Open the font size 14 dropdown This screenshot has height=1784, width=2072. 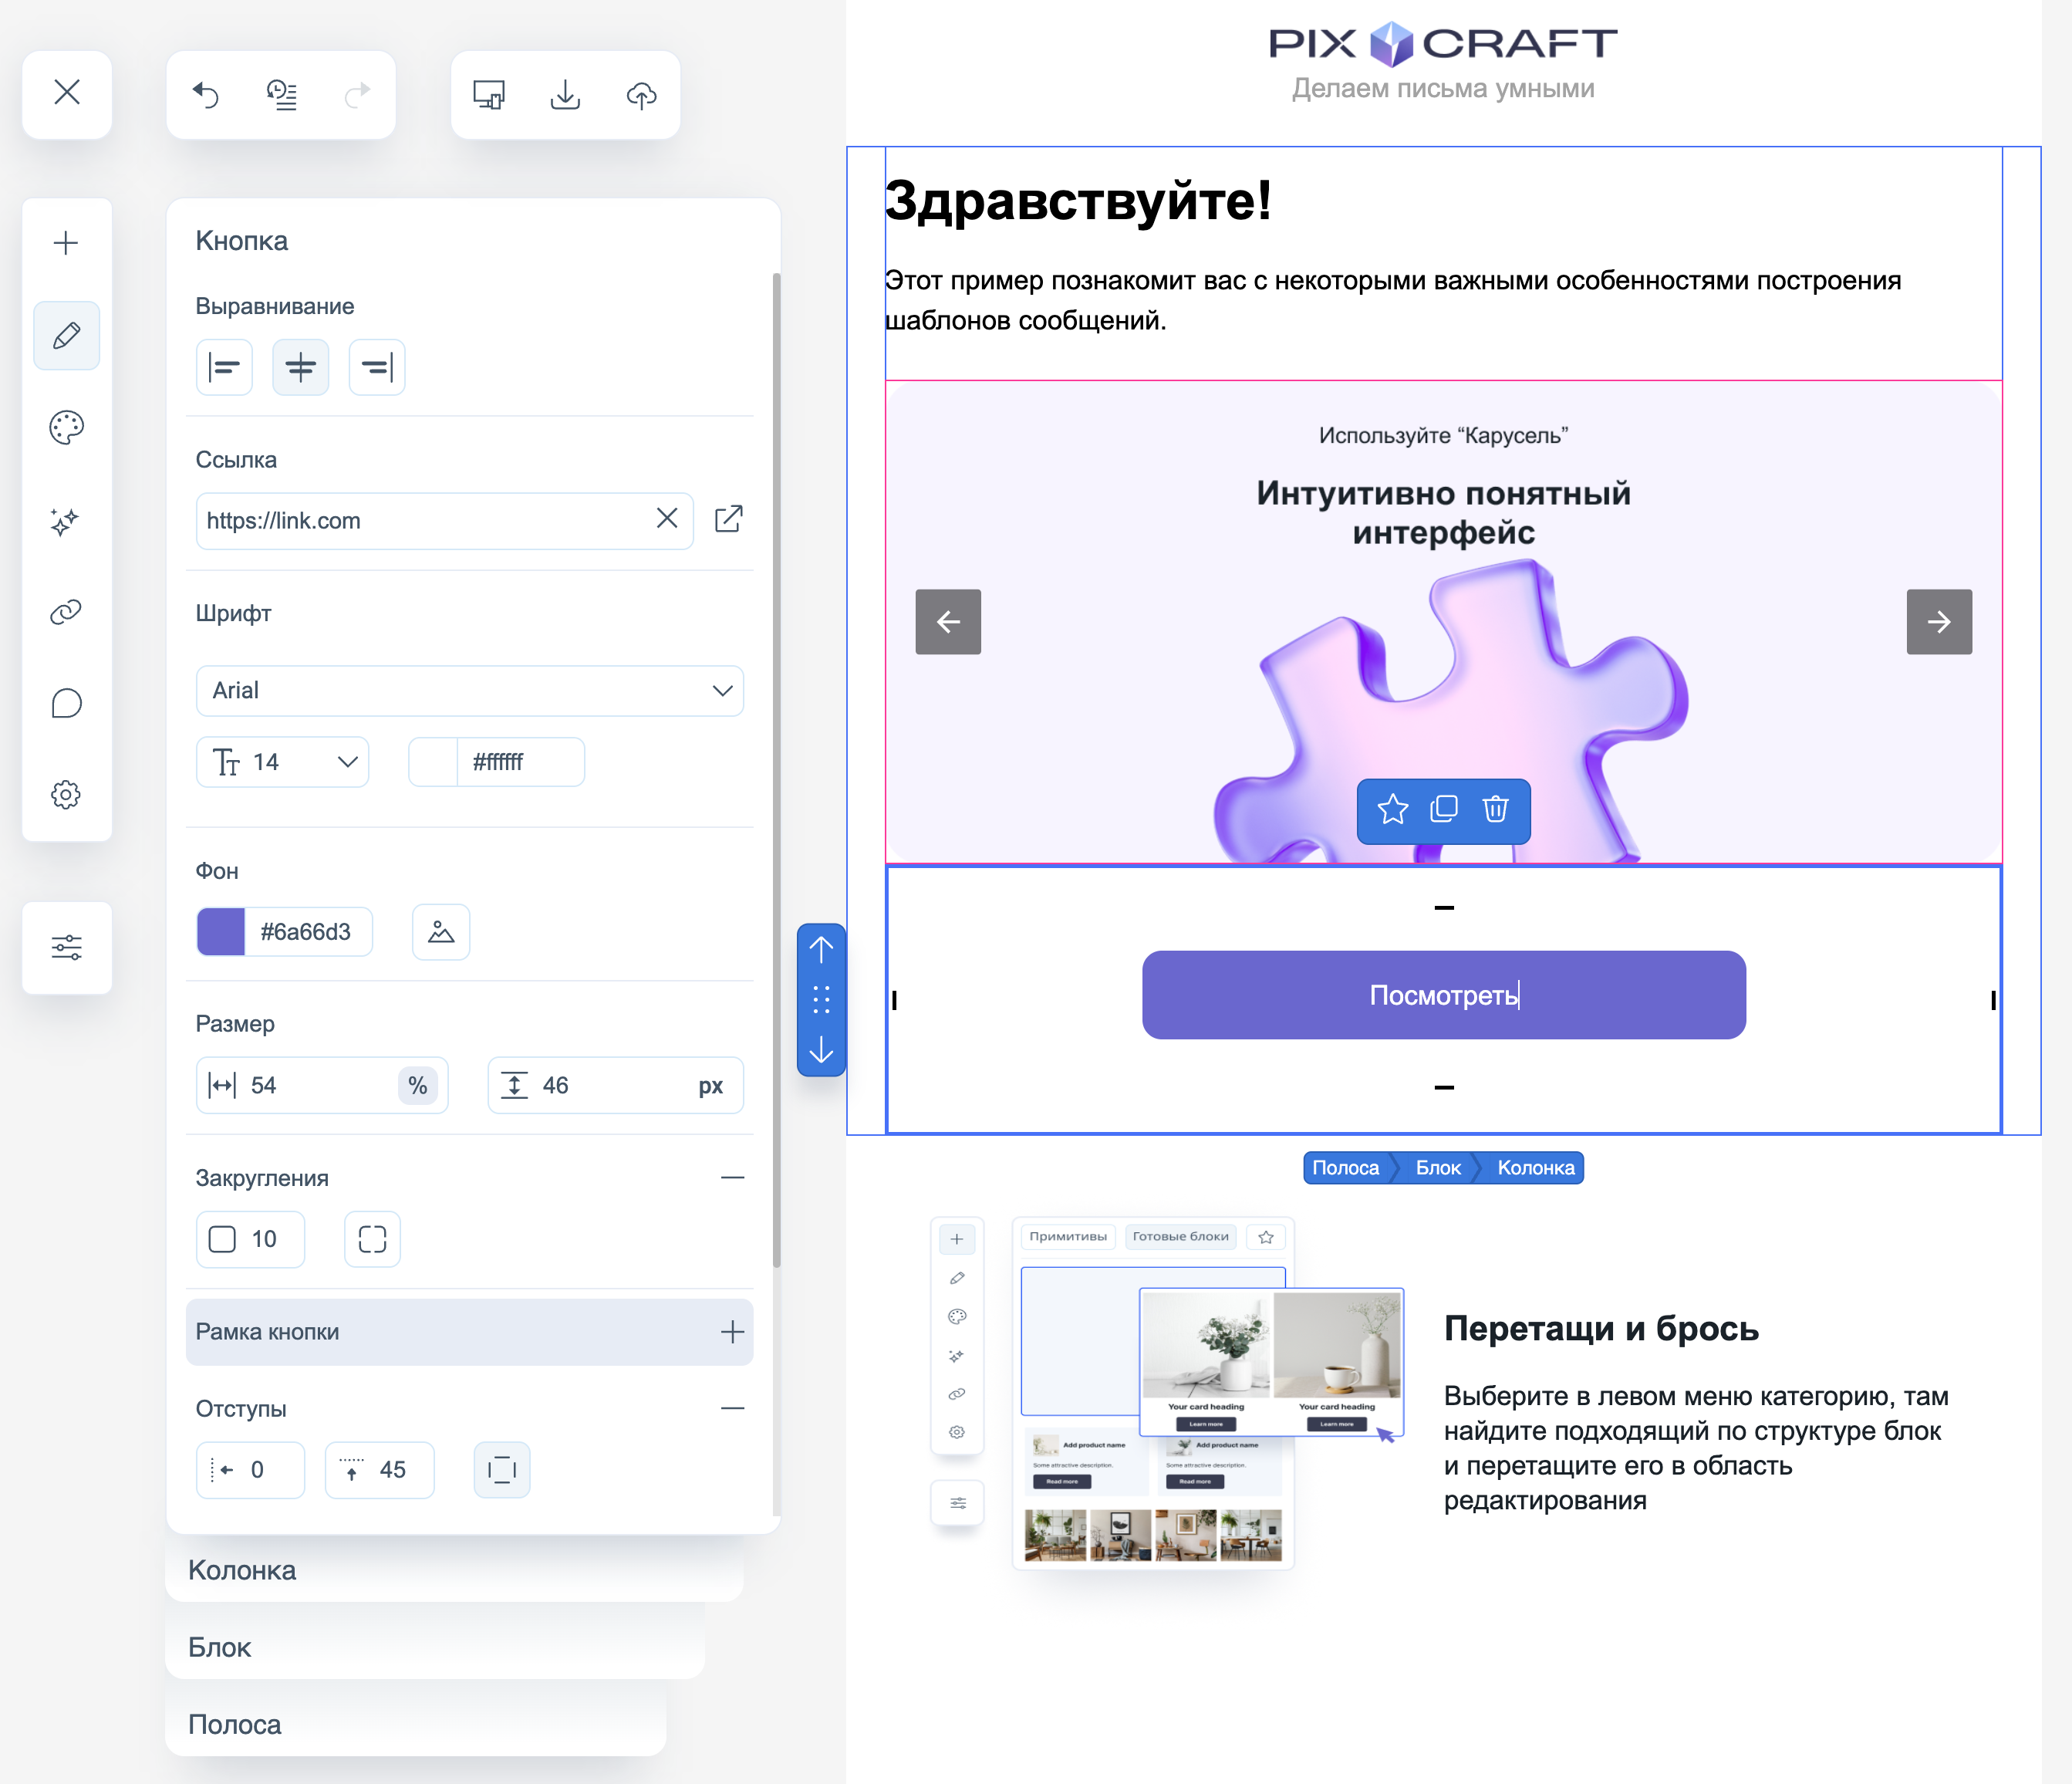tap(283, 762)
